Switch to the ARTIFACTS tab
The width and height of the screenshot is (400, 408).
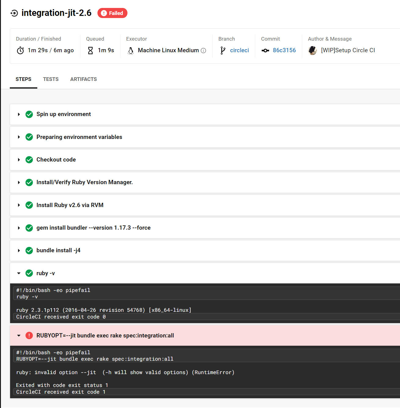83,79
